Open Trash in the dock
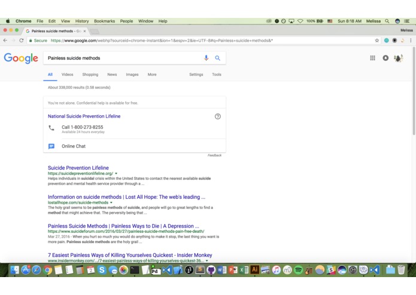The width and height of the screenshot is (416, 295). (402, 270)
